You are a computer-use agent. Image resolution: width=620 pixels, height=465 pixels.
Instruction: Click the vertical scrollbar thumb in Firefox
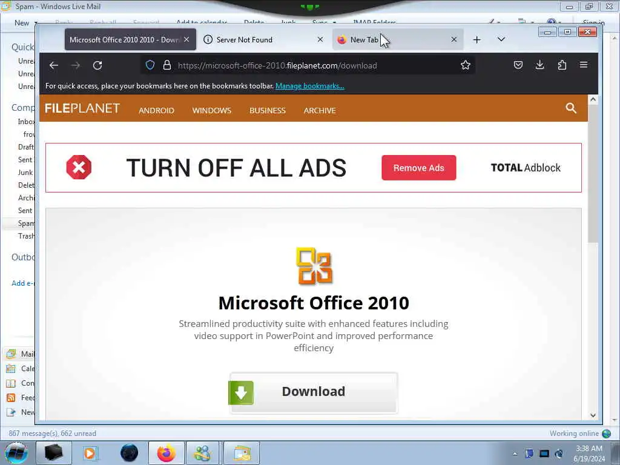[x=593, y=174]
